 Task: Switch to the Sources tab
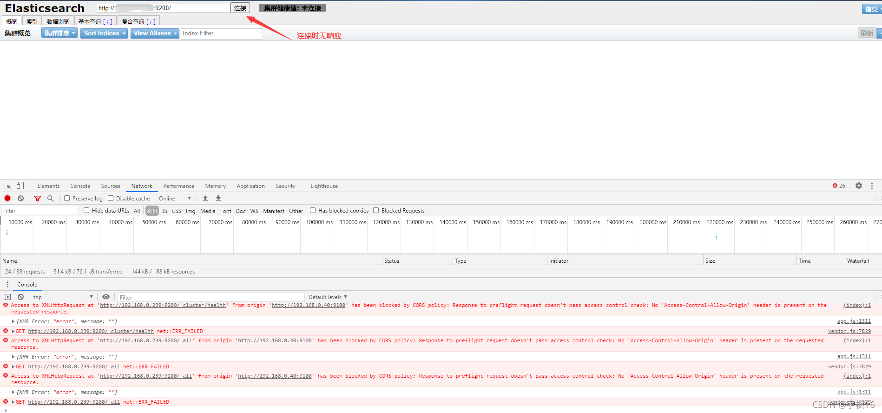click(x=111, y=186)
